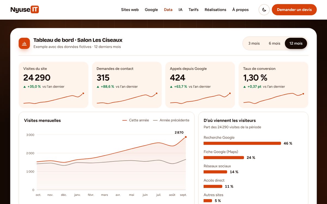Toggle dark mode with moon icon
Image resolution: width=327 pixels, height=204 pixels.
point(264,10)
